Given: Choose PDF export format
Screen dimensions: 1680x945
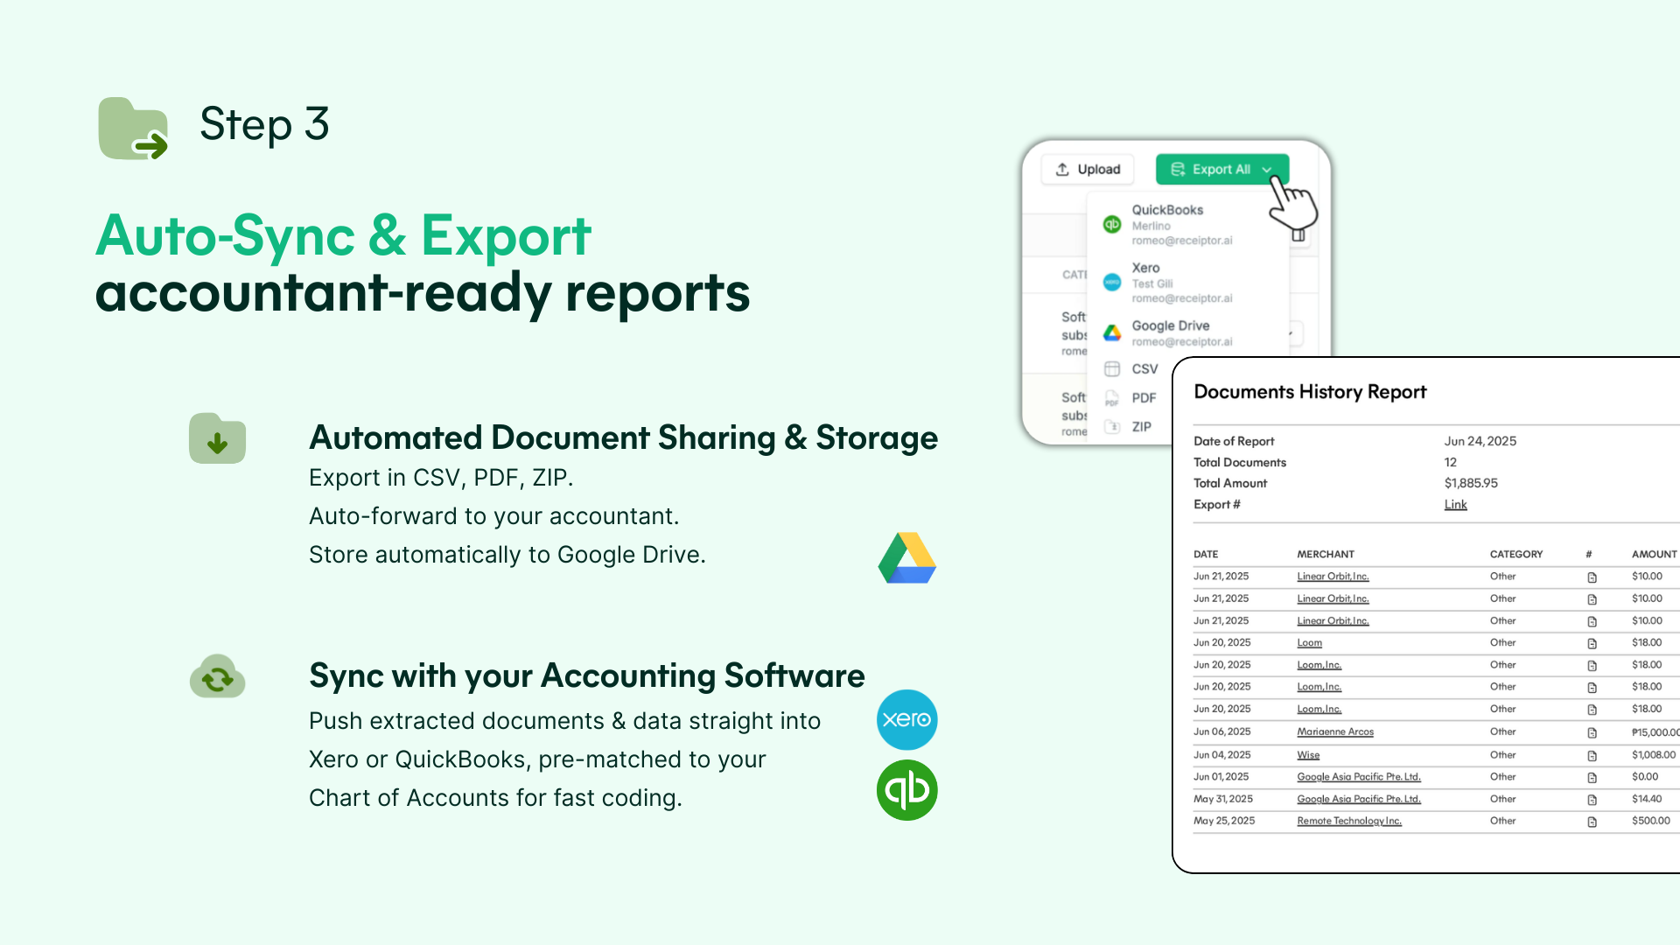Looking at the screenshot, I should pyautogui.click(x=1143, y=398).
